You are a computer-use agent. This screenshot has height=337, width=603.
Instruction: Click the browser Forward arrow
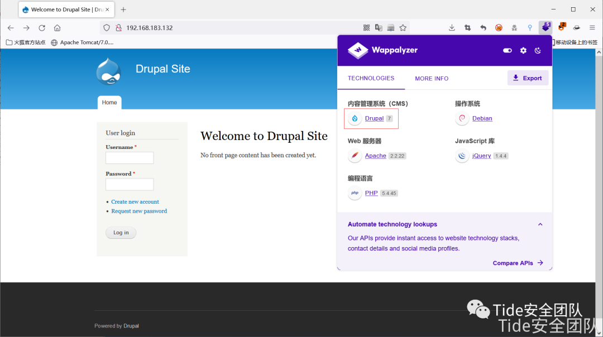pyautogui.click(x=26, y=28)
